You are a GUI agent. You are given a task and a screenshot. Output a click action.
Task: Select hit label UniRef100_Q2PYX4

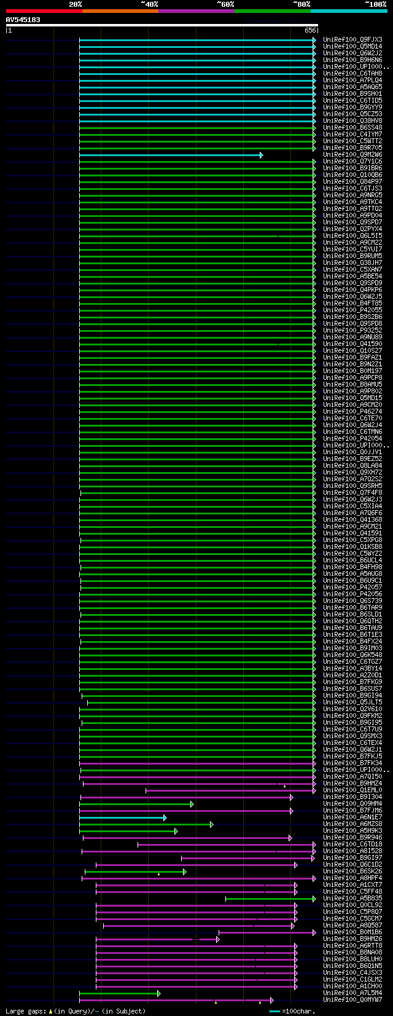click(x=352, y=229)
